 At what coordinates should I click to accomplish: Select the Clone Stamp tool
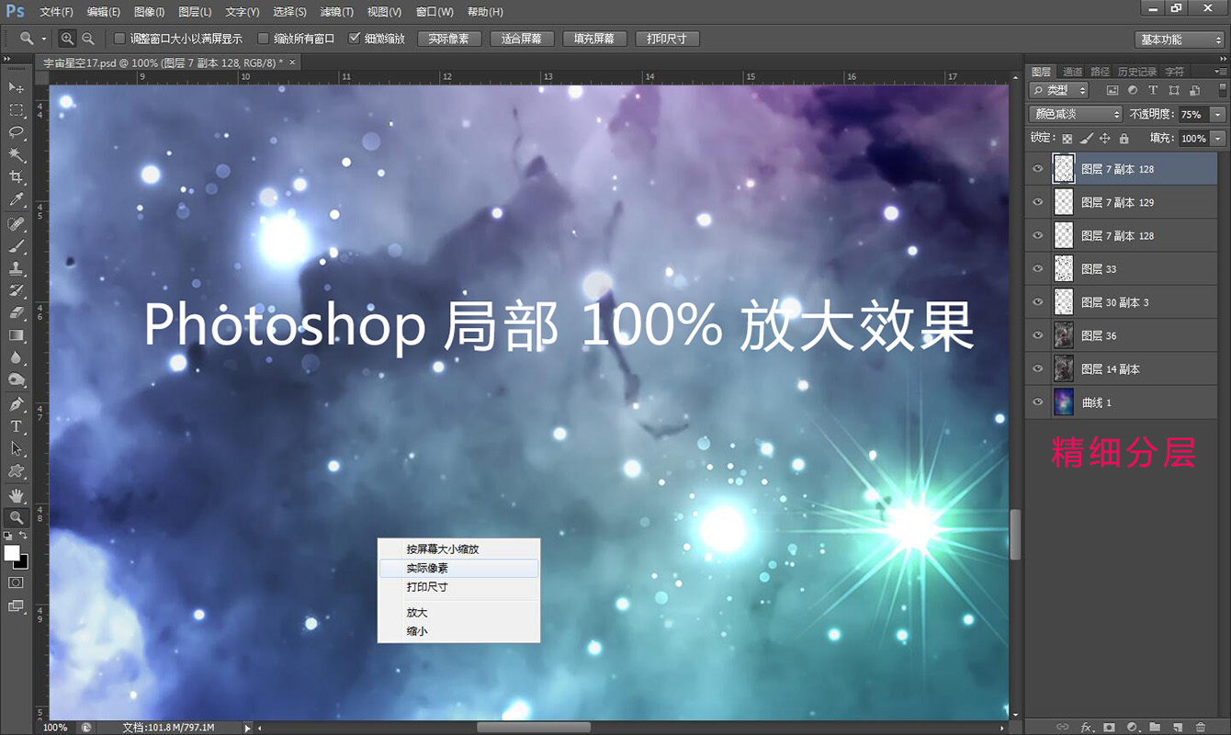[x=16, y=268]
